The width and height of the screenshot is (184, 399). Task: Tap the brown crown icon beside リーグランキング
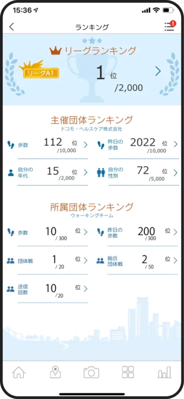[56, 51]
